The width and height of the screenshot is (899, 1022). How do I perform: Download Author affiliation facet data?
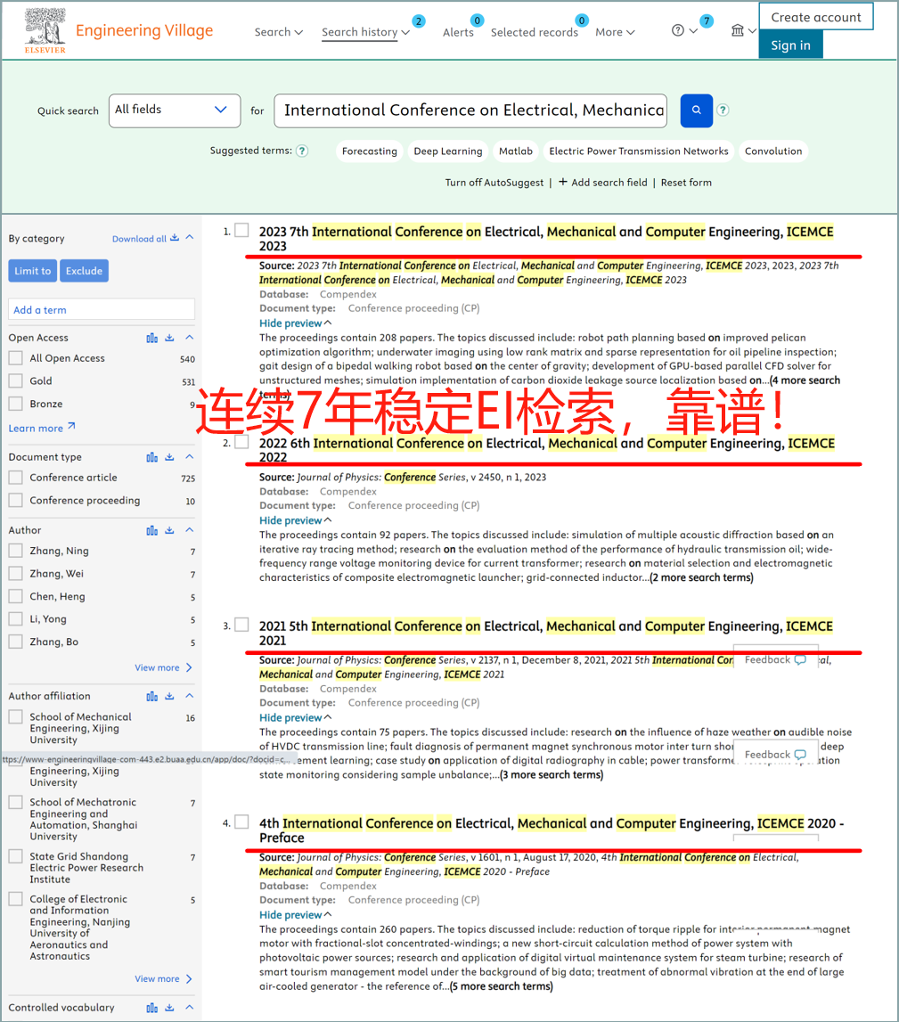coord(169,696)
